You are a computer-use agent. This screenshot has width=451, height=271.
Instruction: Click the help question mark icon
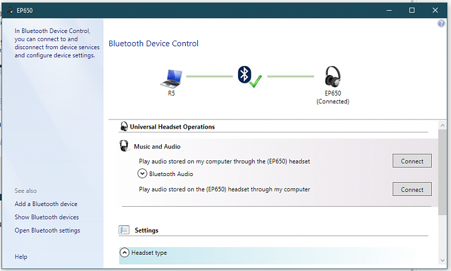441,23
